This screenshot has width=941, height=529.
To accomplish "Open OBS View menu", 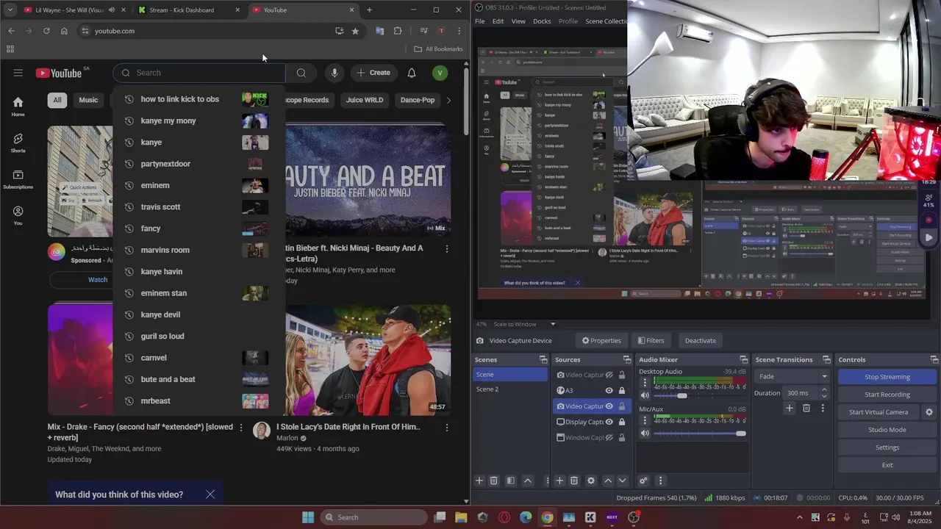I will (x=518, y=21).
